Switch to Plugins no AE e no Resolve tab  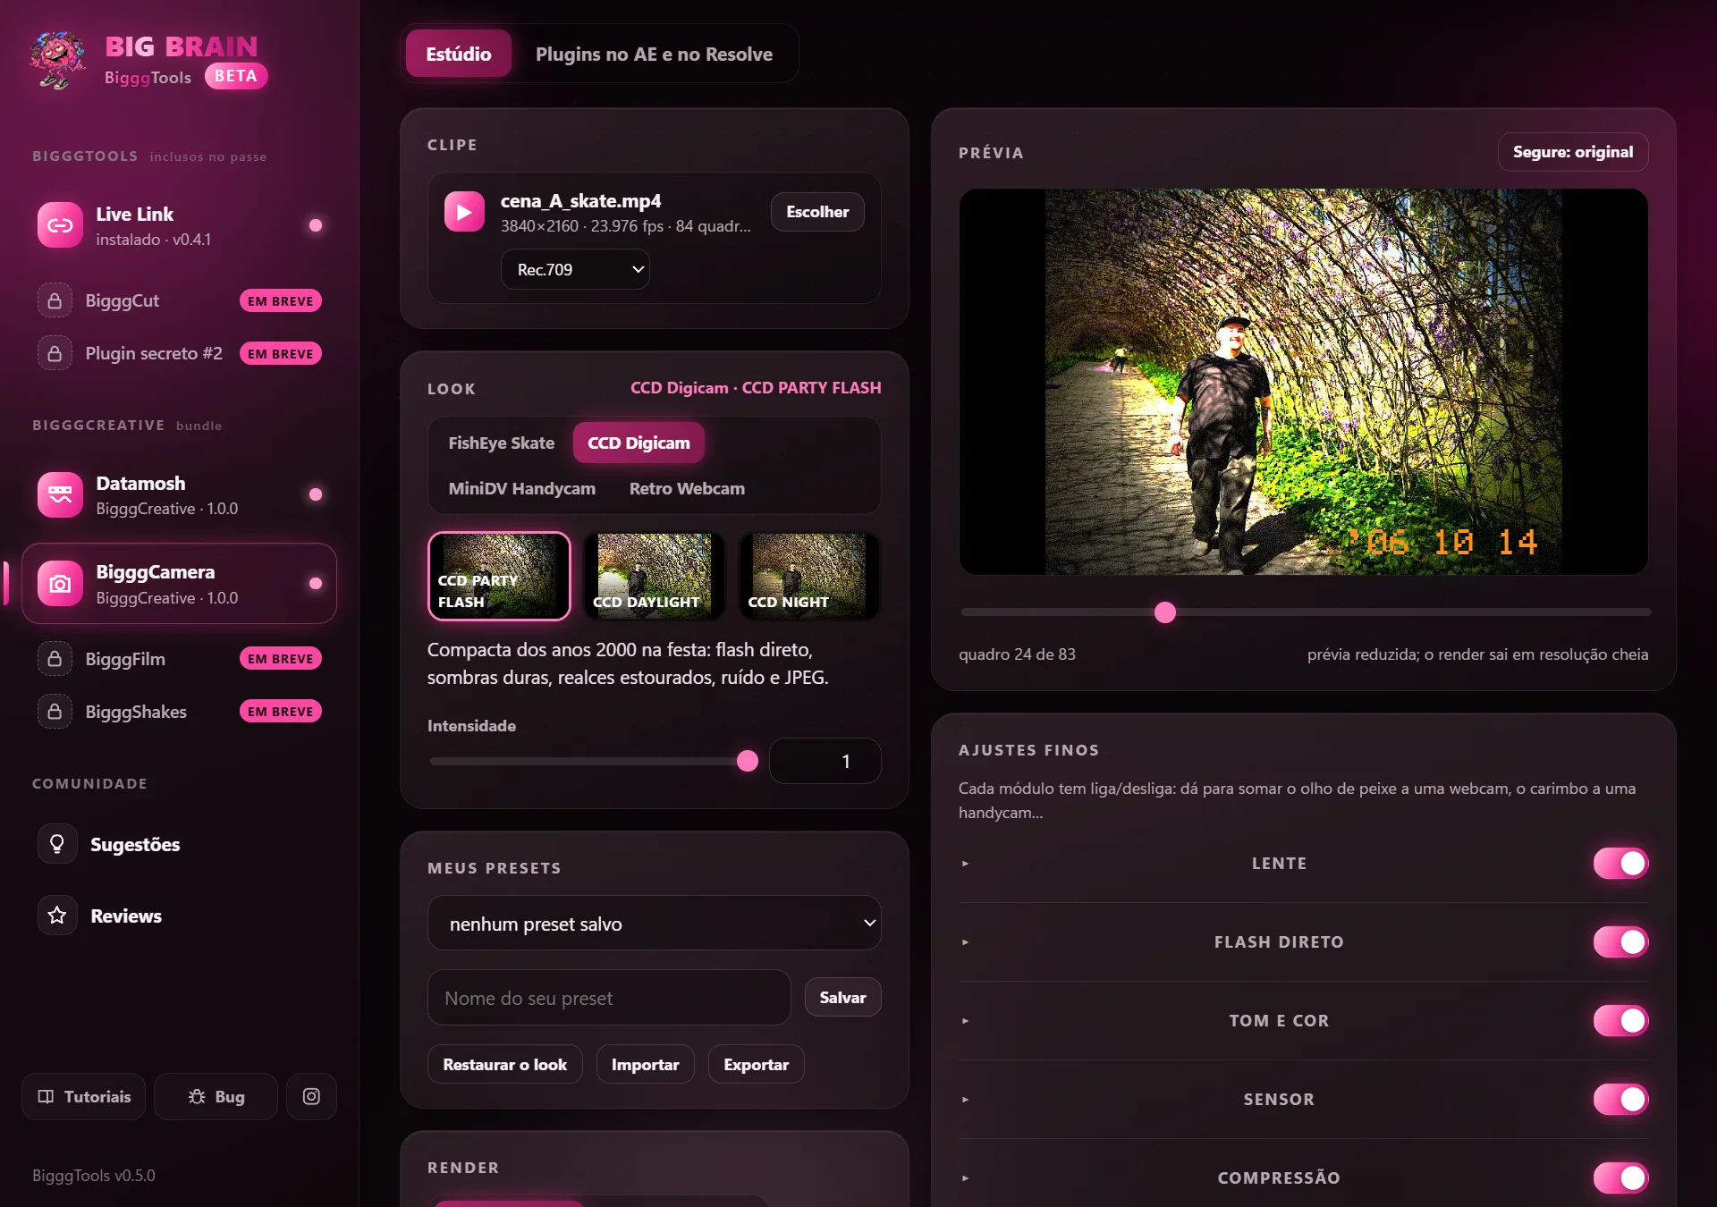click(x=654, y=54)
